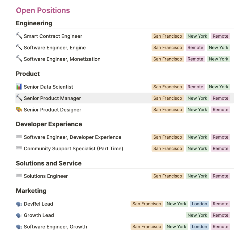
Task: Open Software Engineer, Developer Experience listing
Action: 73,137
